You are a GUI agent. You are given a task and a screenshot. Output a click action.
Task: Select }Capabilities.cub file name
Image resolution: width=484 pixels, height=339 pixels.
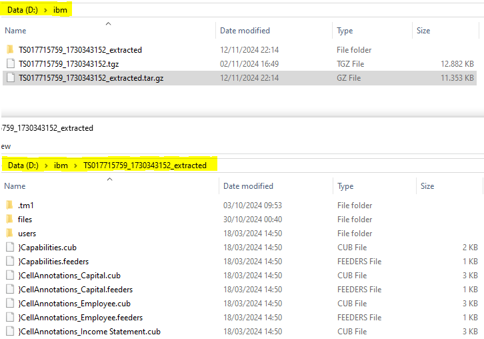[47, 248]
